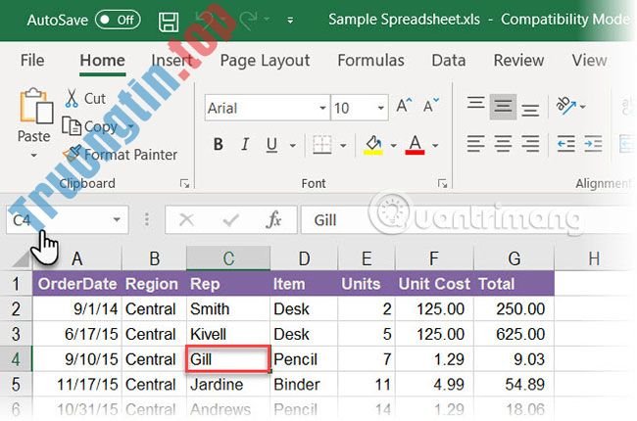637x421 pixels.
Task: Toggle underline formatting
Action: [271, 145]
